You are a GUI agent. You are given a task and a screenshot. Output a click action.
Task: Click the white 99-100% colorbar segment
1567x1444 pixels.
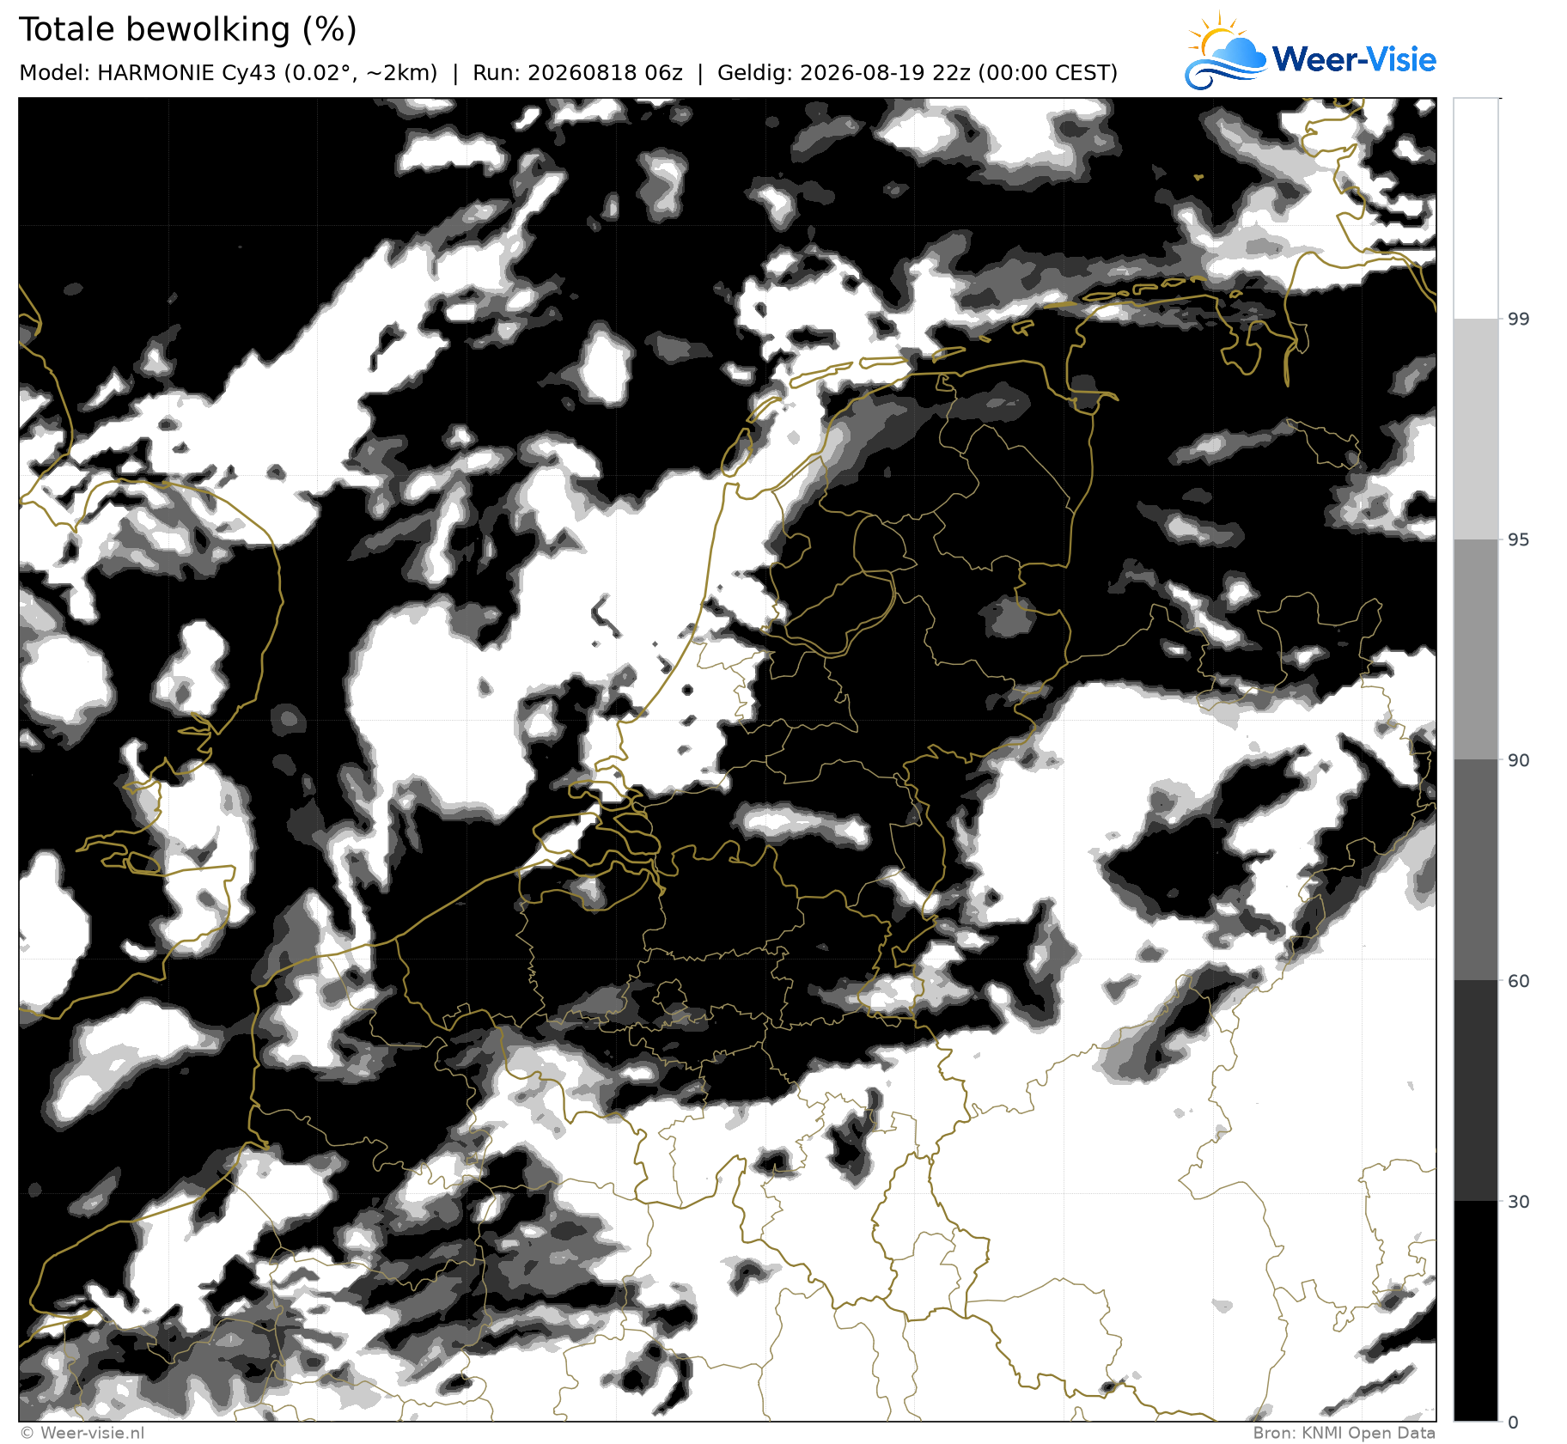coord(1475,209)
